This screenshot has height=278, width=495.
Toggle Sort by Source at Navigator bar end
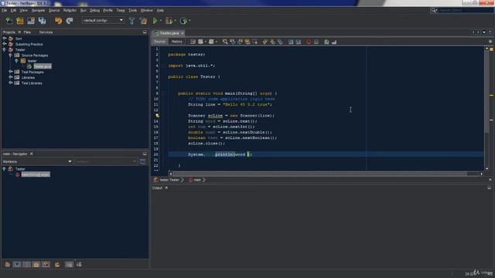coord(79,264)
